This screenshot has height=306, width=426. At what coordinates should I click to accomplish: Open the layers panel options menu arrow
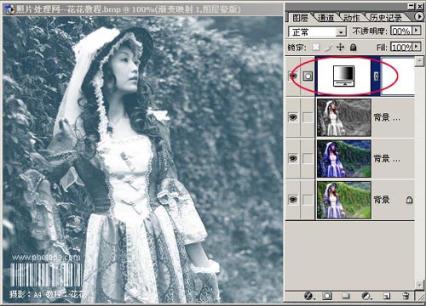pos(420,17)
